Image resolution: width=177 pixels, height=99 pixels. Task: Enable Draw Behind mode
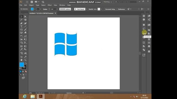pos(23,75)
